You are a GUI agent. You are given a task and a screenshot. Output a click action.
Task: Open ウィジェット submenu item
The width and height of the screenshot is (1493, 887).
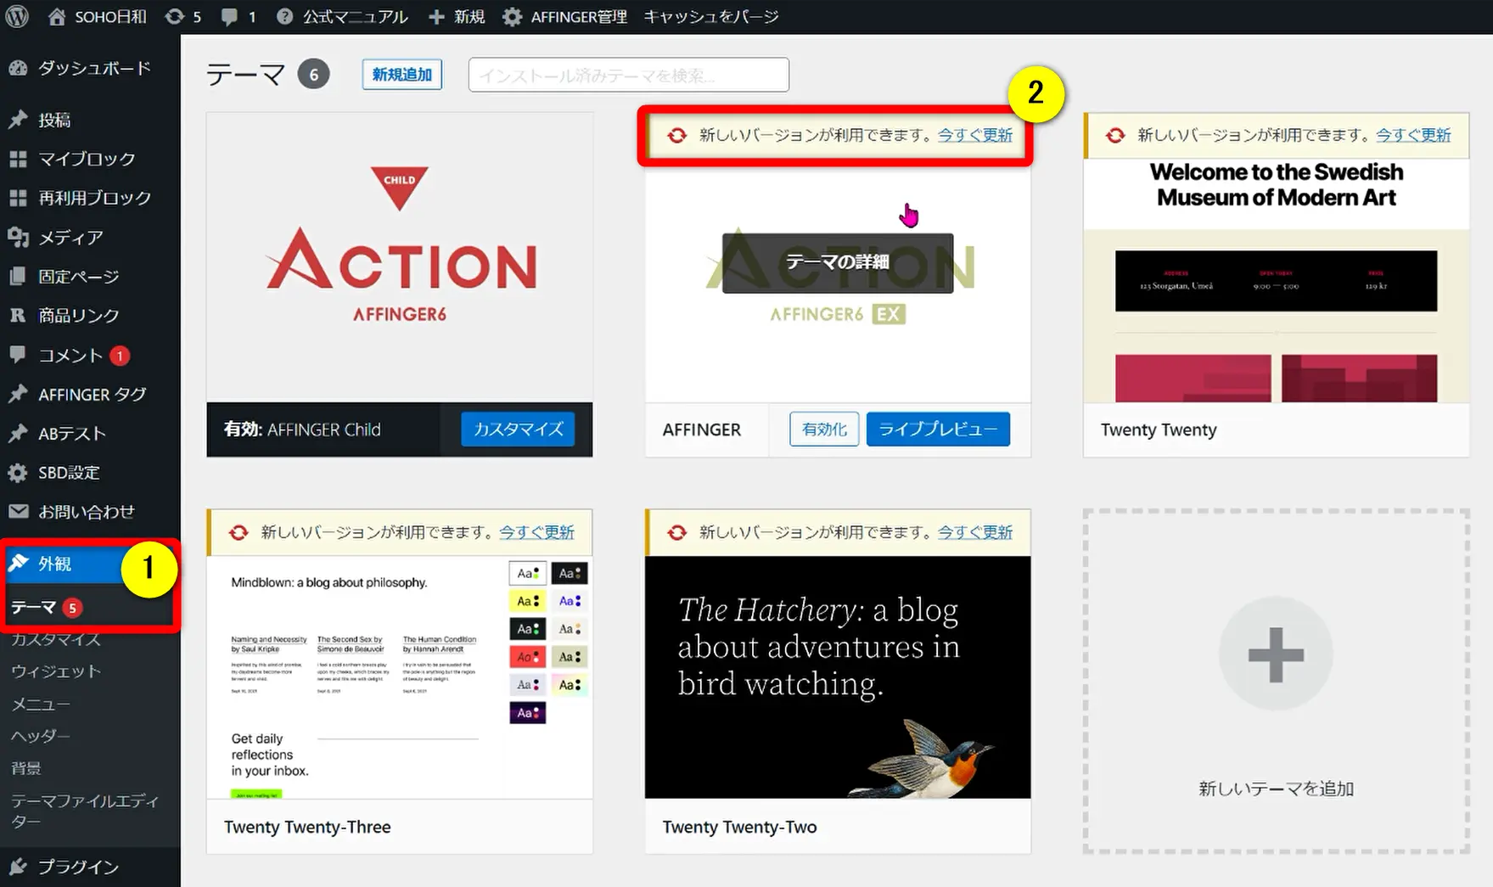point(56,671)
